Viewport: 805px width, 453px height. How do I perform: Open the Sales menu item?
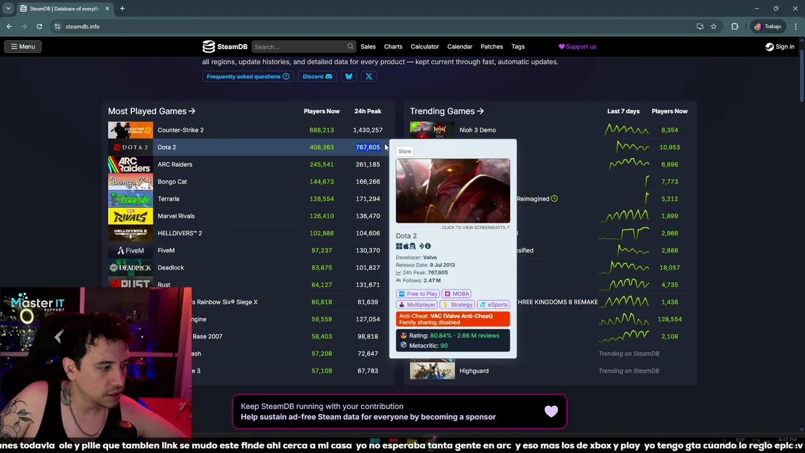tap(368, 47)
